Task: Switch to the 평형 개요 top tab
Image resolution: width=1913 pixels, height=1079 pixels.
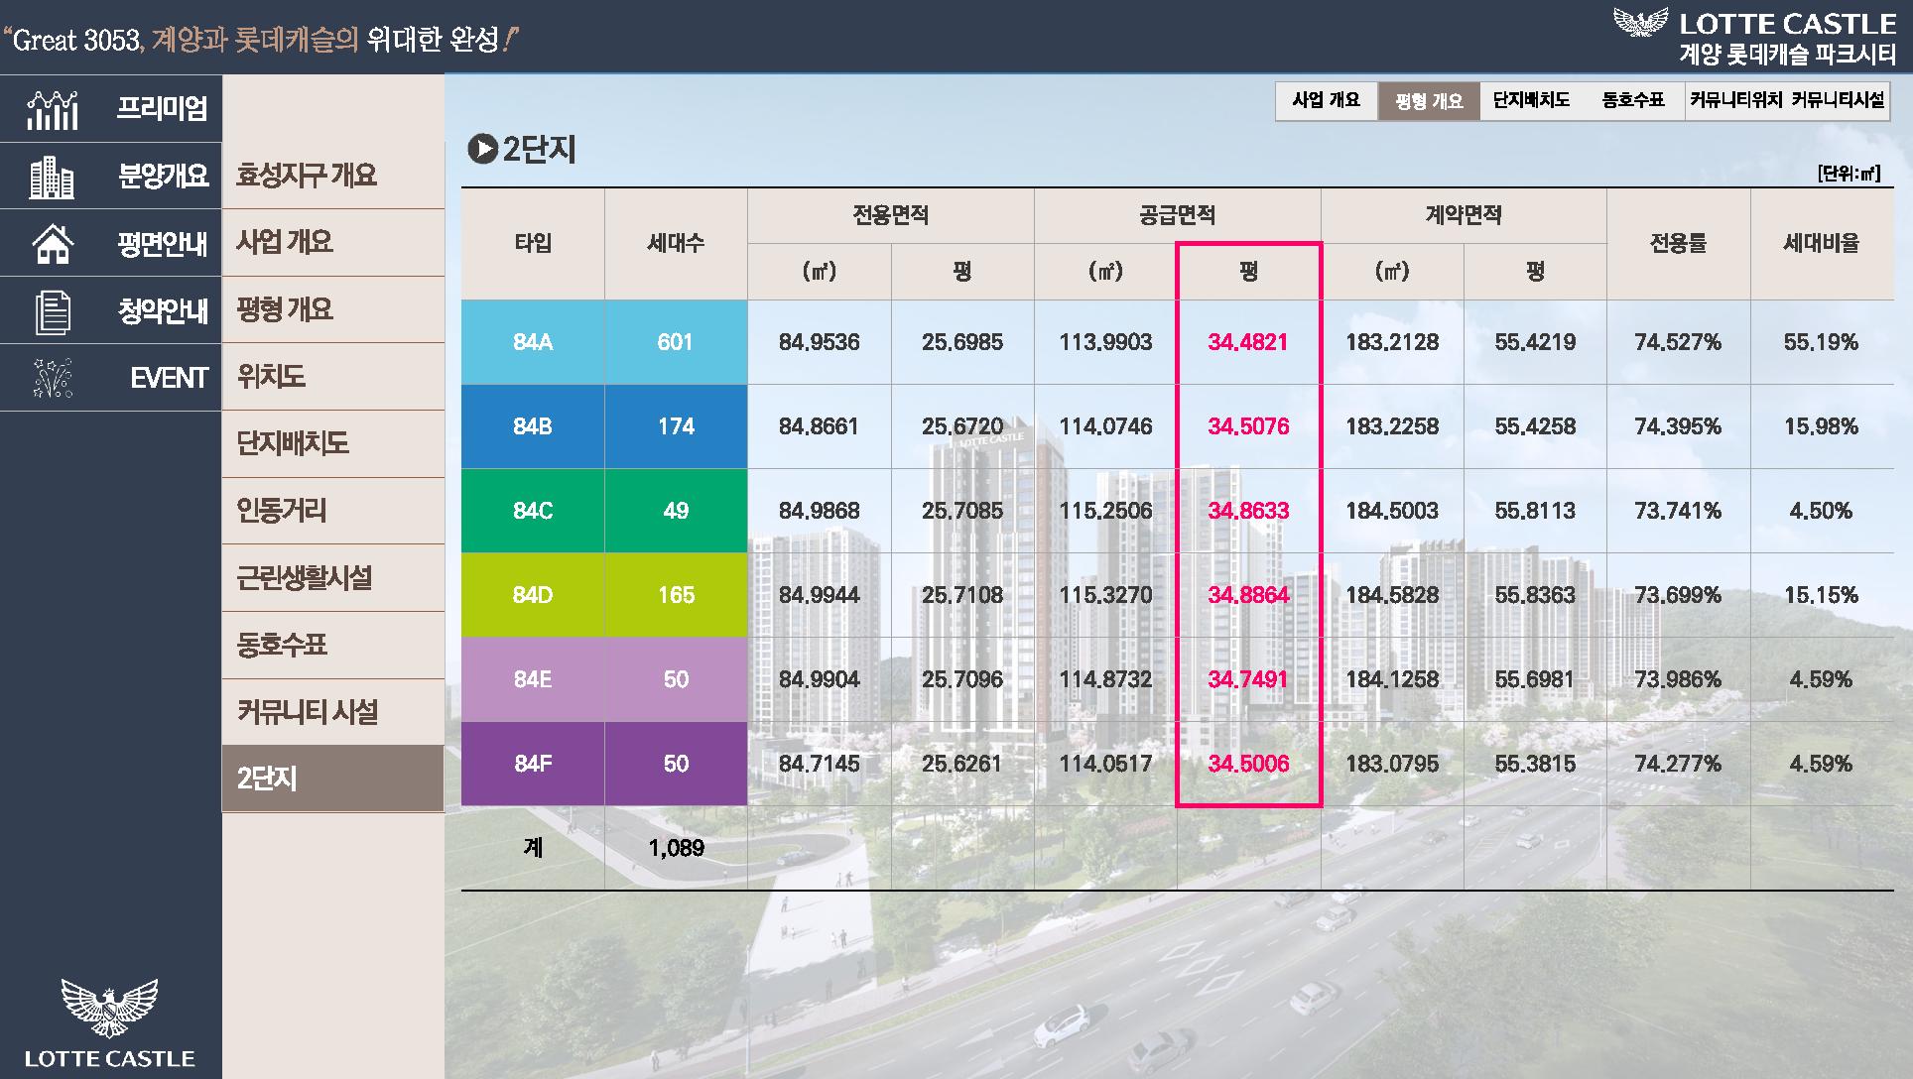Action: 1429,101
